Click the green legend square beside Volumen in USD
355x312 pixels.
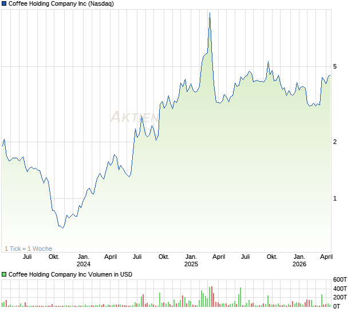4,274
